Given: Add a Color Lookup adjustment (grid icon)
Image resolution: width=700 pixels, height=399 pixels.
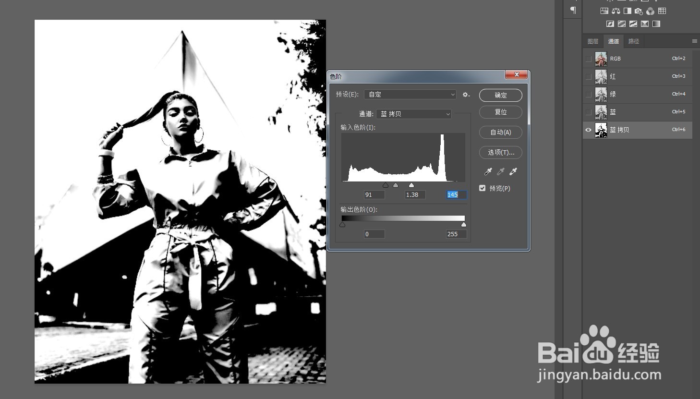Looking at the screenshot, I should [x=662, y=11].
